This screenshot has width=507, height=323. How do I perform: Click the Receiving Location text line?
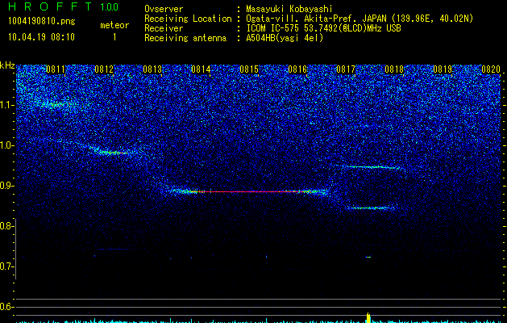tap(309, 19)
